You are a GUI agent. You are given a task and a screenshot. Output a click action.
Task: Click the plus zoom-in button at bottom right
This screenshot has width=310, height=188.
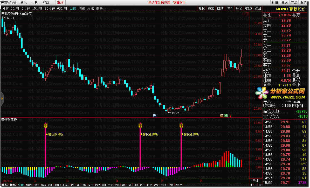[x=252, y=185]
